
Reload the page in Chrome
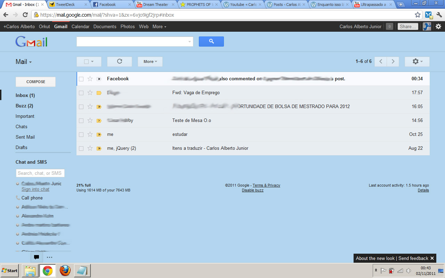click(x=25, y=15)
